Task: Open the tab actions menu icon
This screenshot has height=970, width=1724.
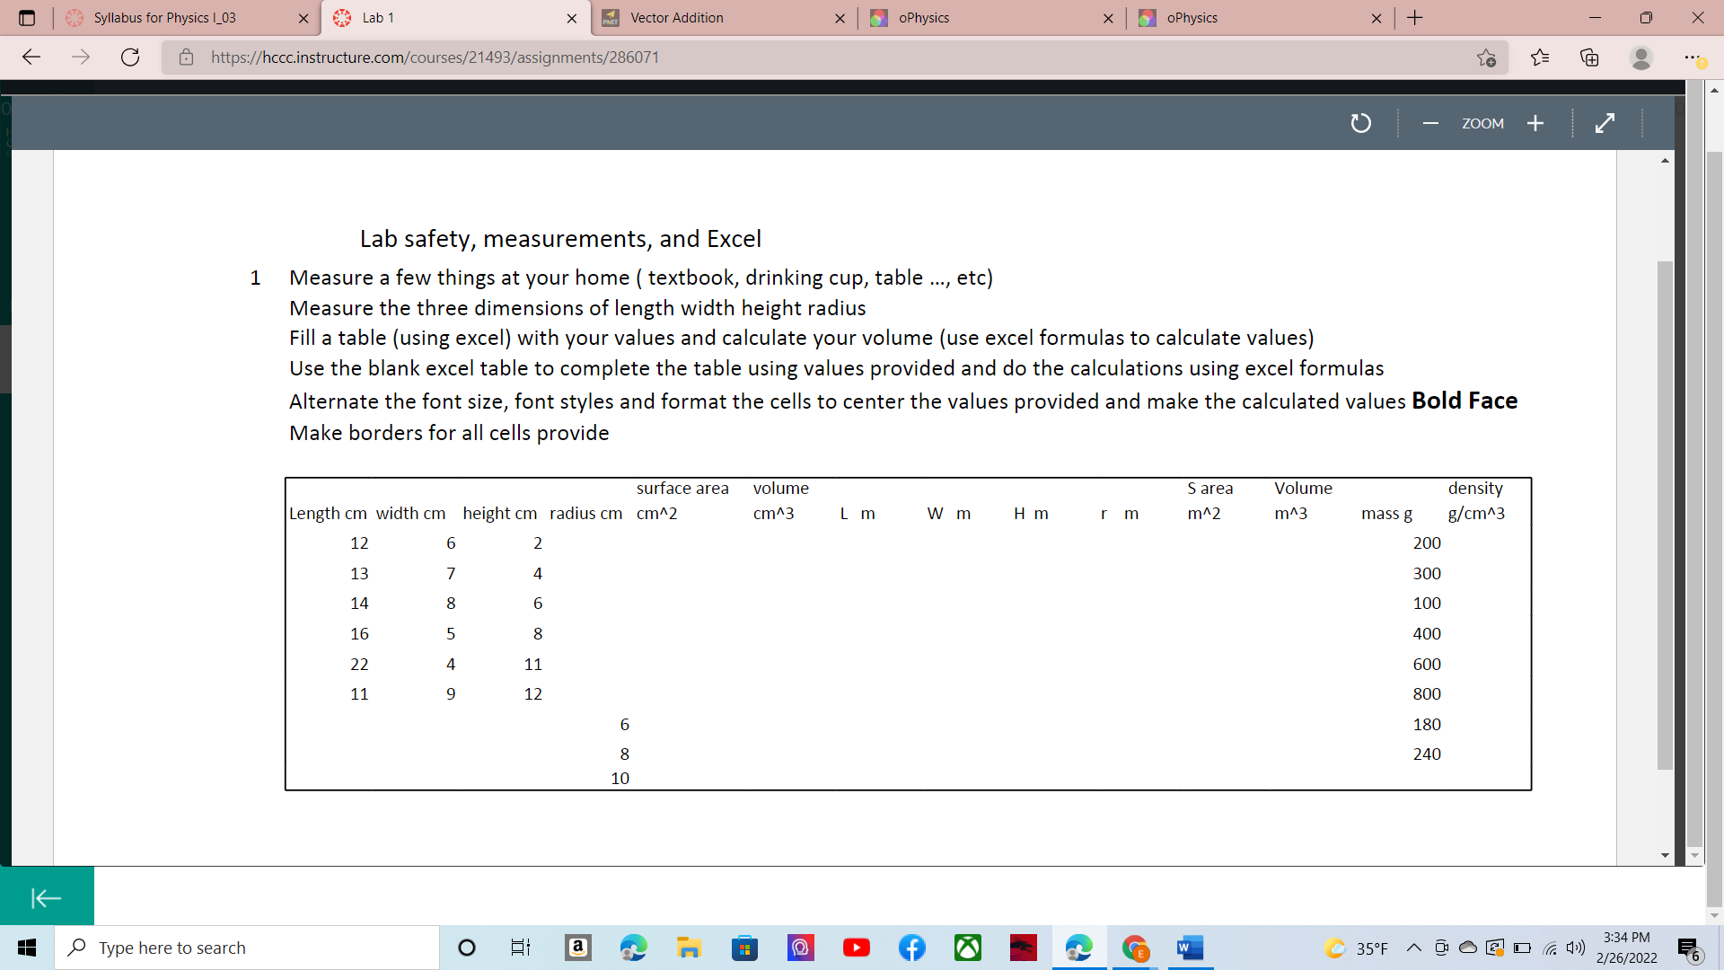Action: coord(27,18)
